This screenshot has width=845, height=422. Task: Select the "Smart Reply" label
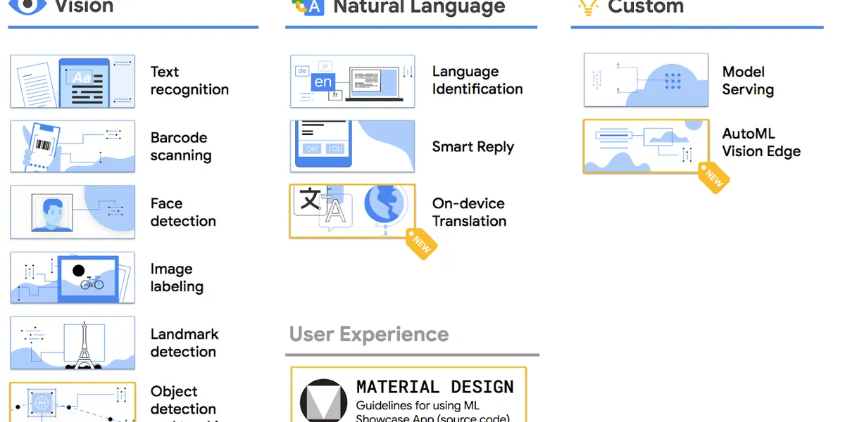[x=473, y=147]
